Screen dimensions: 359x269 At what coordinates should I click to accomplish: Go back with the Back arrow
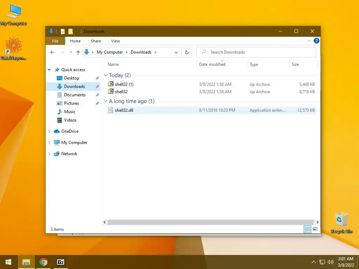click(x=52, y=52)
